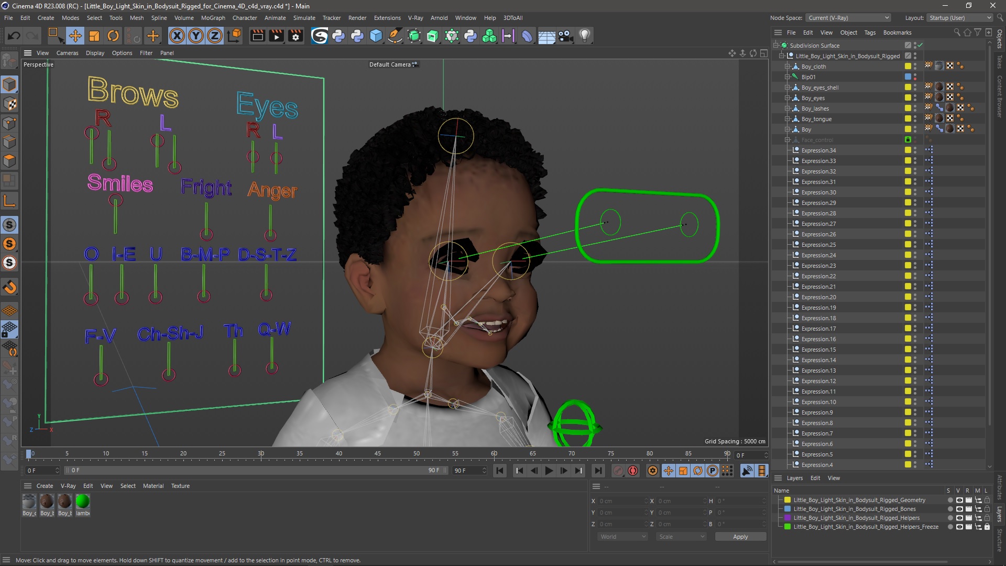Image resolution: width=1006 pixels, height=566 pixels.
Task: Click the Undo arrow icon
Action: tap(14, 36)
